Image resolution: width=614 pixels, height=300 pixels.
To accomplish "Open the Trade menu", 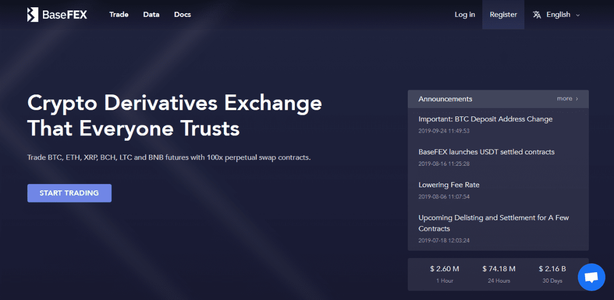I will [x=119, y=15].
